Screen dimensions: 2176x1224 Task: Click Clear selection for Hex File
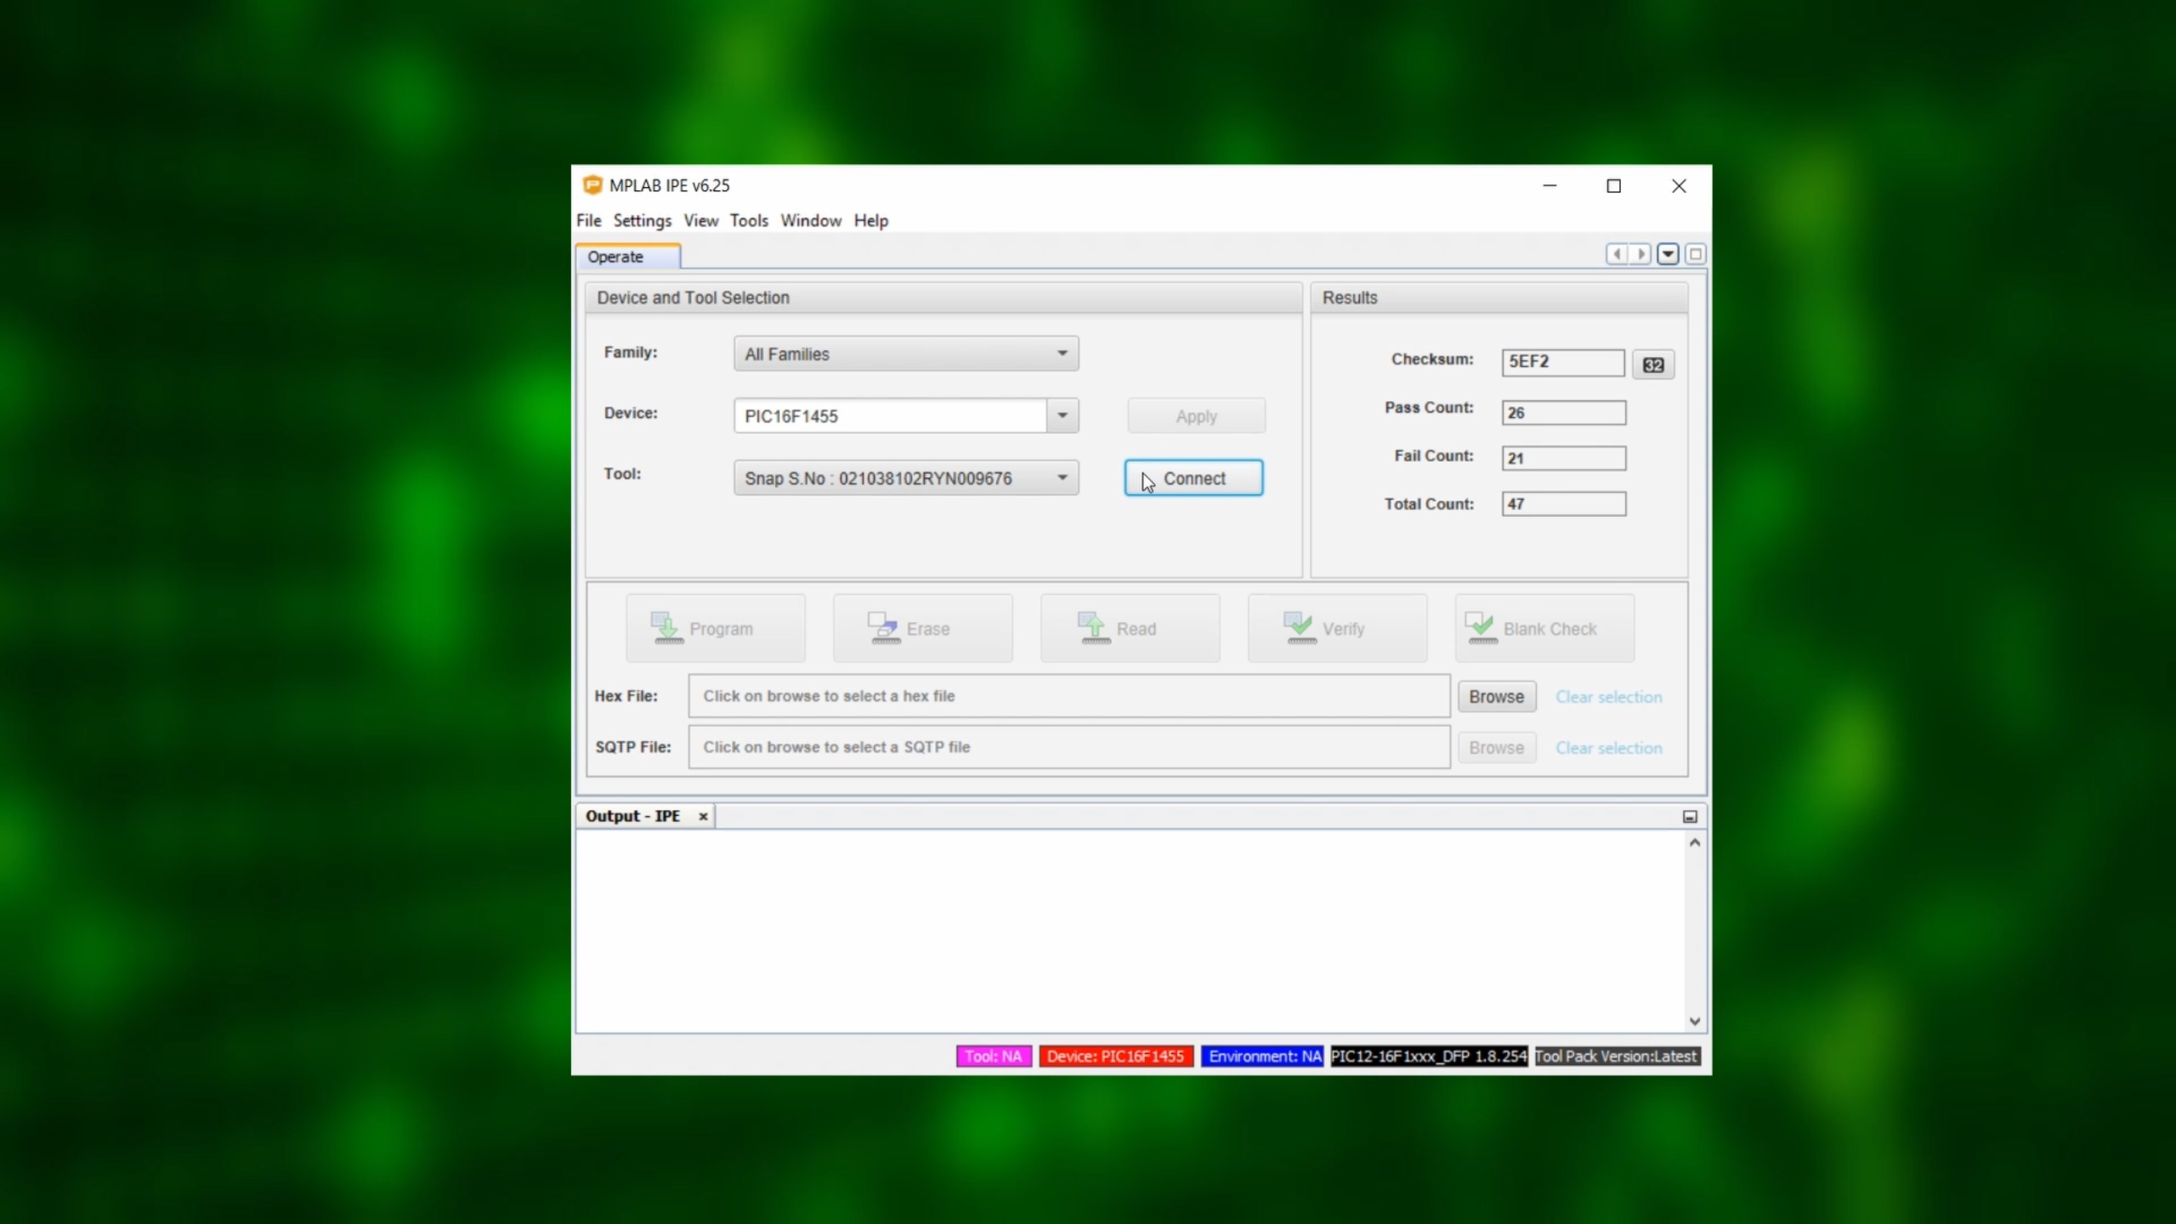click(x=1608, y=697)
